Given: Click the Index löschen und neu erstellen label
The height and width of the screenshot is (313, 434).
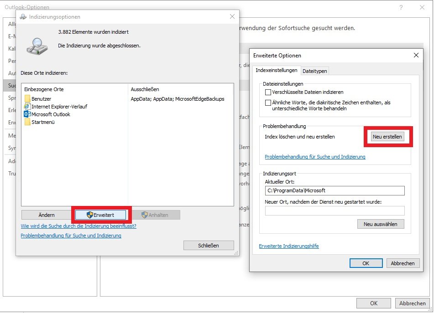Looking at the screenshot, I should (x=300, y=137).
